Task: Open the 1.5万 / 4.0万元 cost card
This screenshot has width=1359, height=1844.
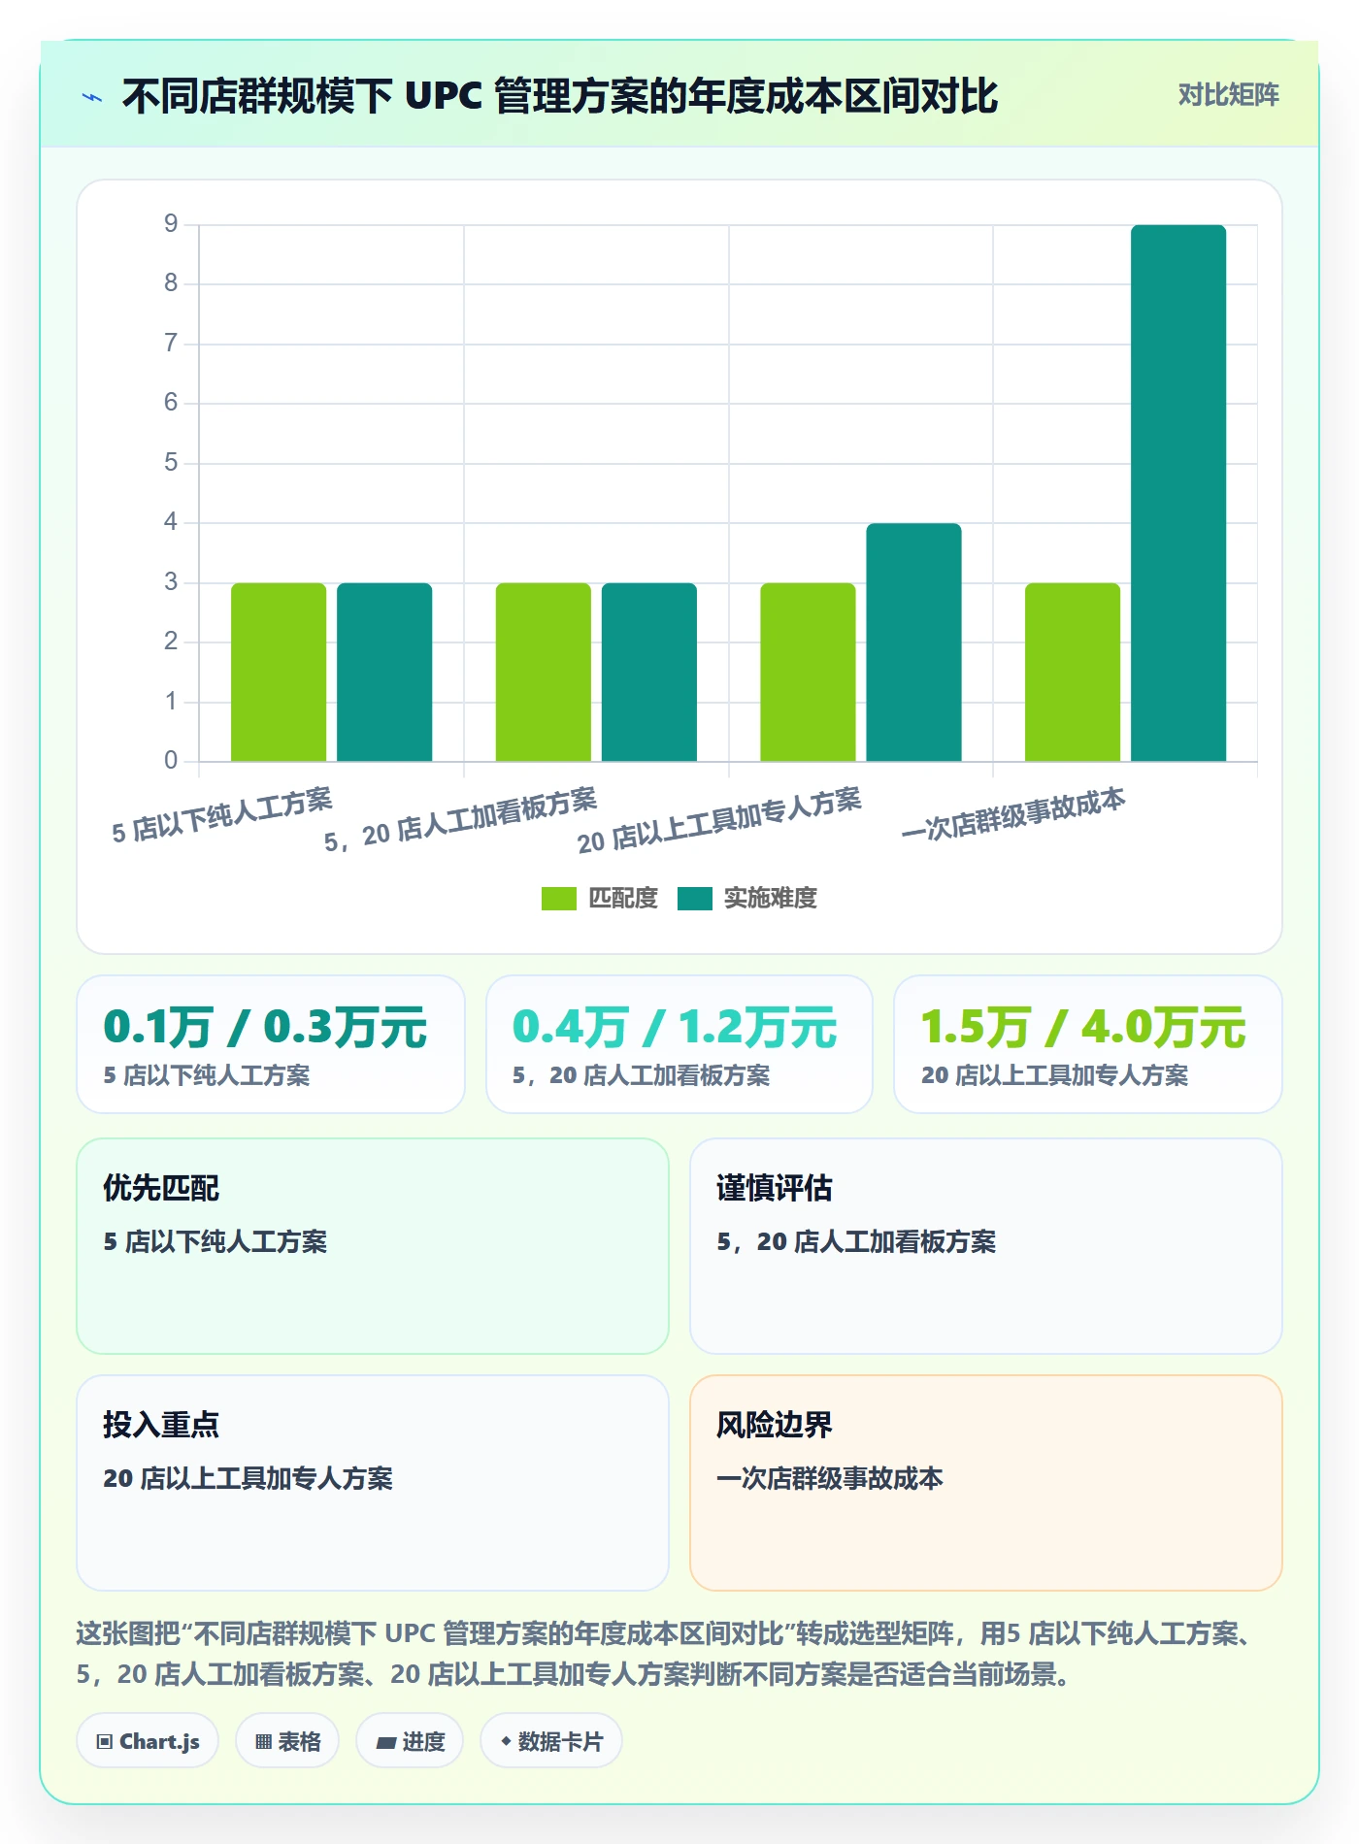Action: [x=1088, y=1044]
